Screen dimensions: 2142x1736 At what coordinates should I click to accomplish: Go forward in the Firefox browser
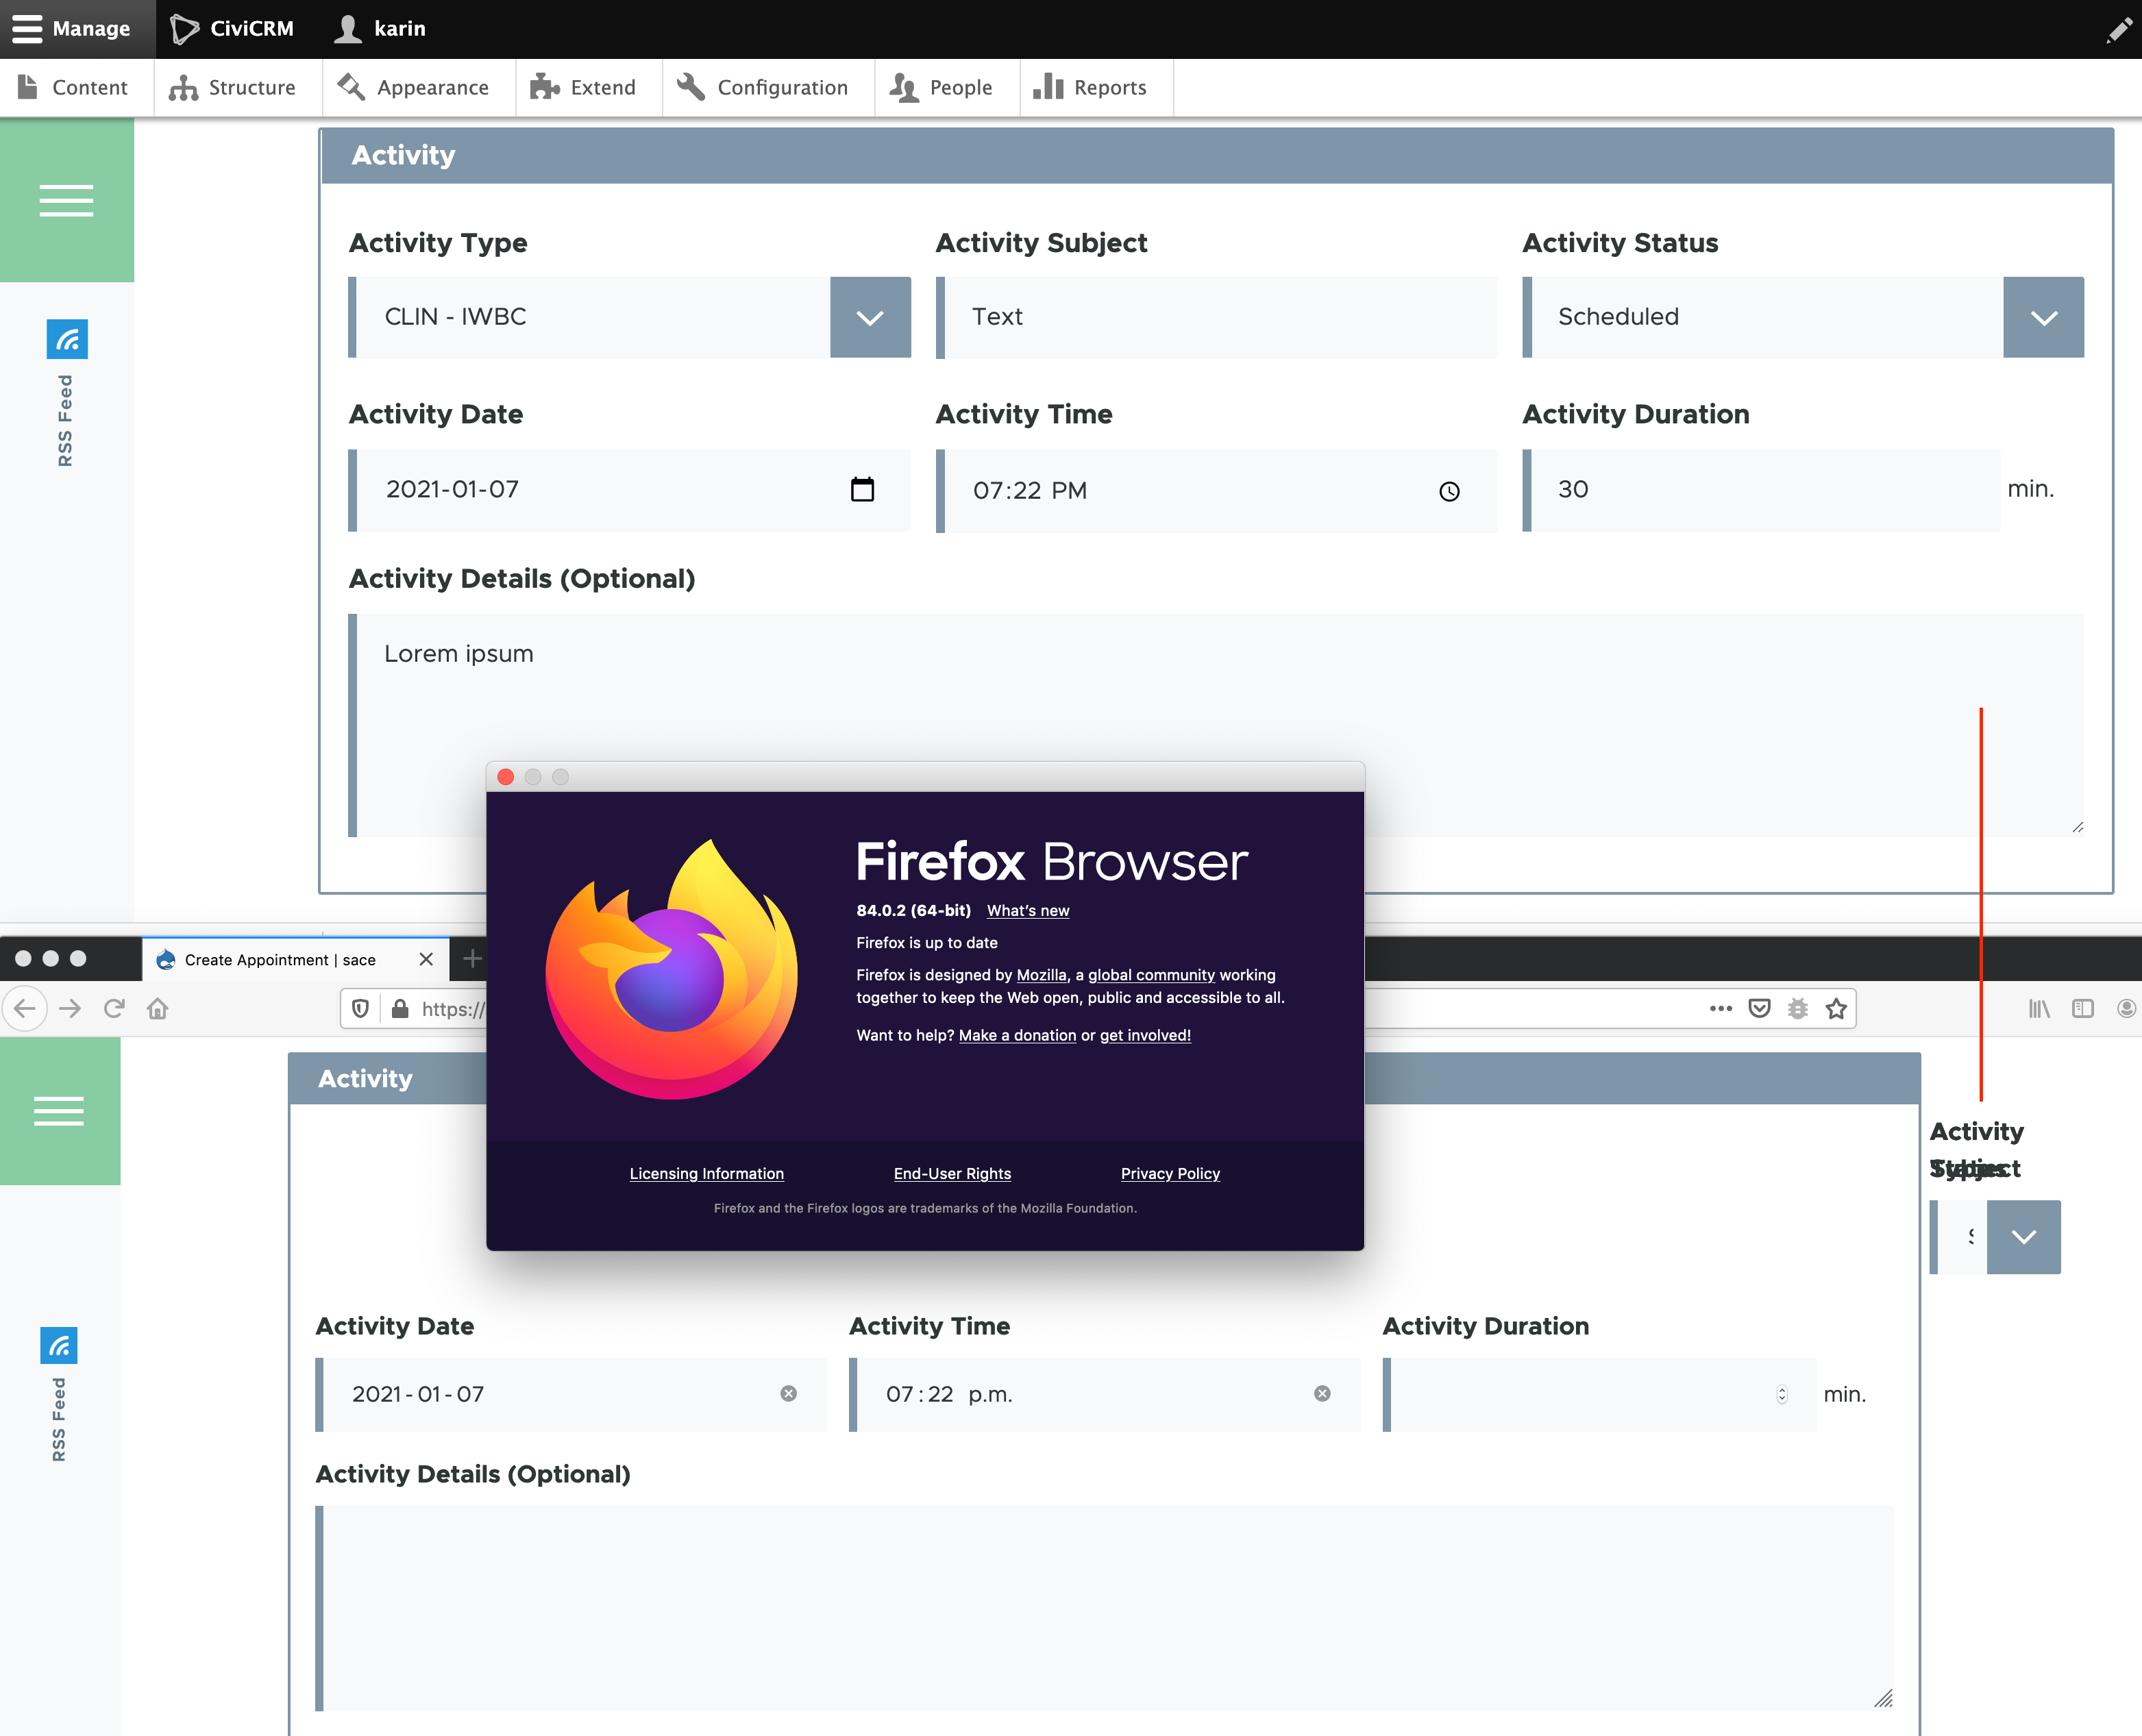[x=70, y=1009]
